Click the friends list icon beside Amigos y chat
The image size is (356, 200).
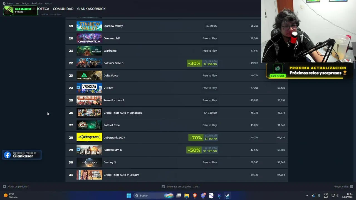352,187
